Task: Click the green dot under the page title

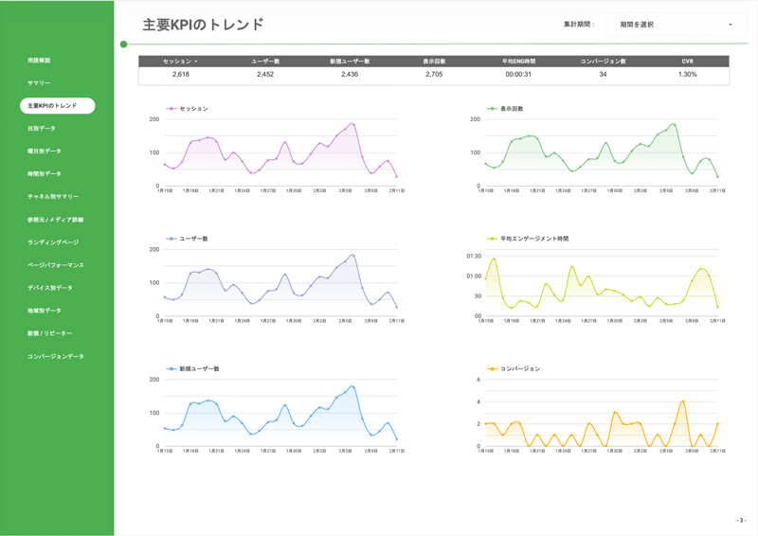Action: pyautogui.click(x=124, y=45)
